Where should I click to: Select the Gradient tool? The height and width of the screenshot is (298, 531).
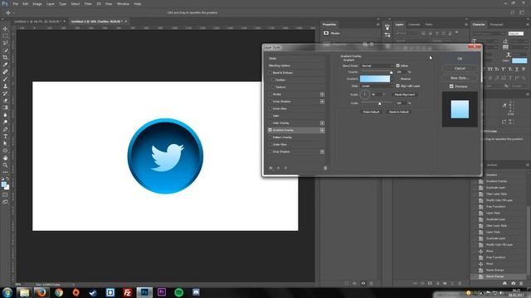pos(5,108)
